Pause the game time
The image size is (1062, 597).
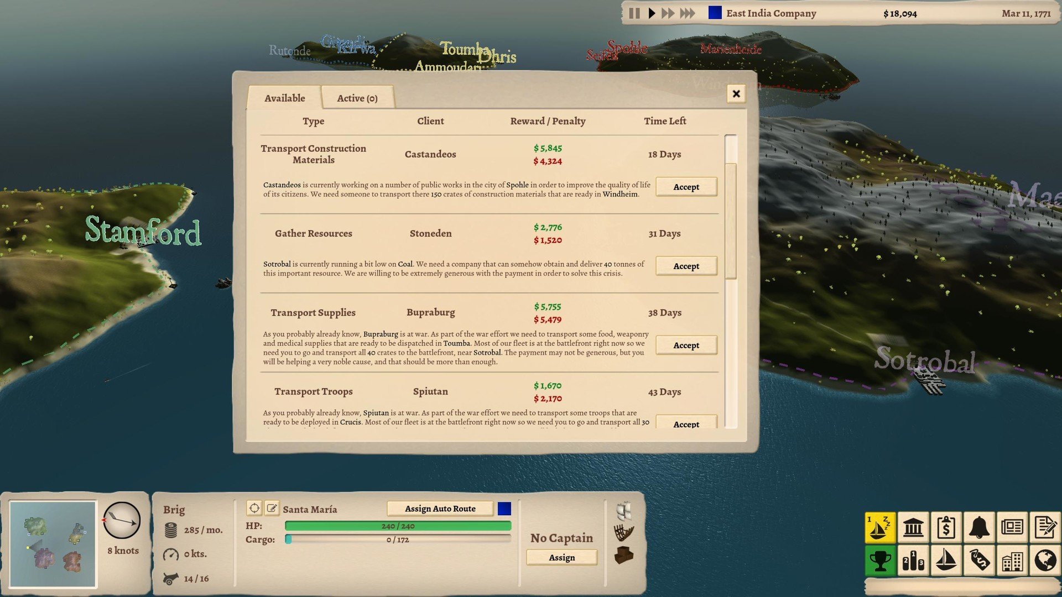[x=634, y=13]
